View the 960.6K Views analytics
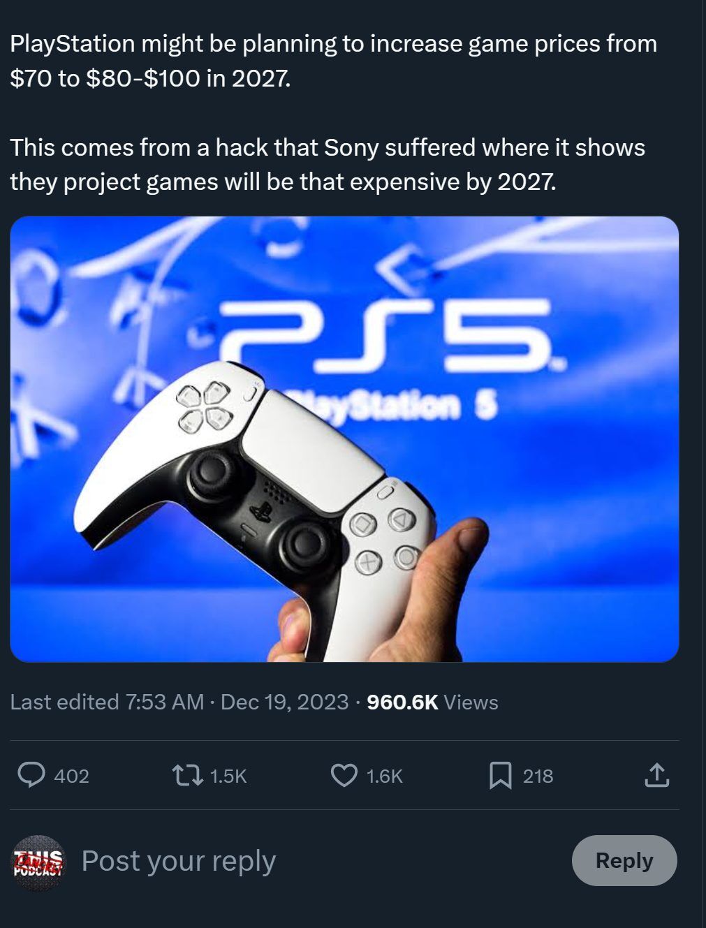706x928 pixels. tap(432, 702)
